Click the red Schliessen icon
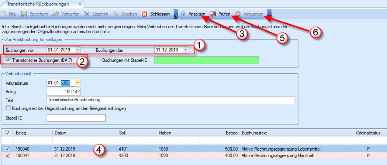387x165 pixels. [x=144, y=14]
